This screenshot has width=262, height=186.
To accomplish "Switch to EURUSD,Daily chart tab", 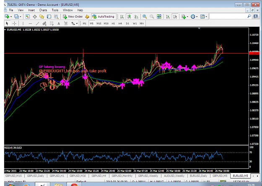I will tap(198, 176).
